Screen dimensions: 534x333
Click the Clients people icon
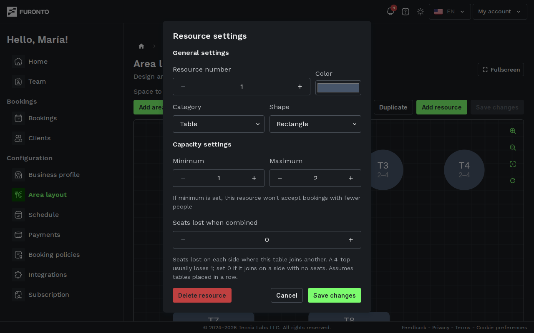(18, 138)
